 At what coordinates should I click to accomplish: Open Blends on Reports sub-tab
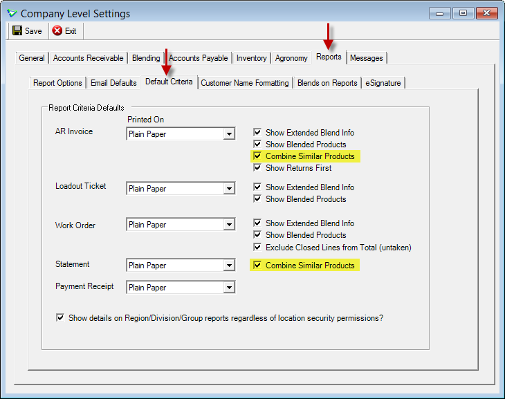[x=327, y=83]
